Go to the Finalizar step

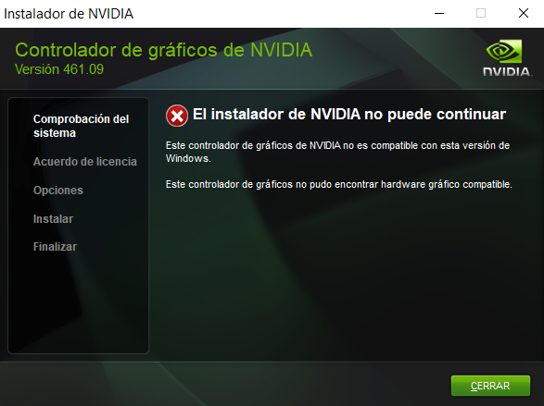pyautogui.click(x=55, y=247)
